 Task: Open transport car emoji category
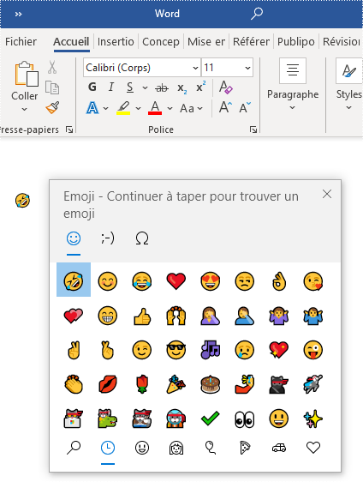tap(279, 448)
